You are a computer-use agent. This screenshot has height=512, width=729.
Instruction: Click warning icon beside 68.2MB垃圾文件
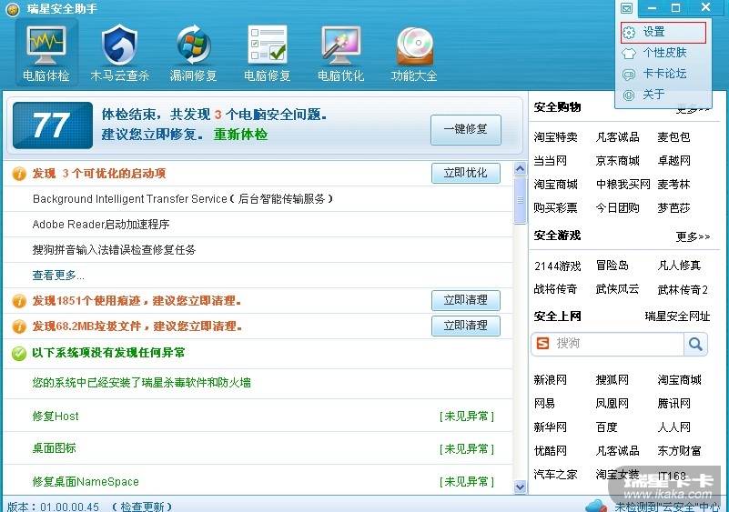[x=19, y=326]
